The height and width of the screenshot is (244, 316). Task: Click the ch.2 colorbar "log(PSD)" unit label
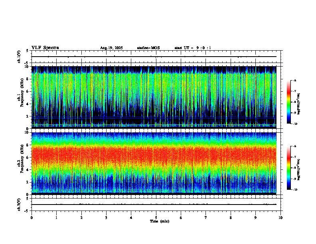pyautogui.click(x=298, y=169)
